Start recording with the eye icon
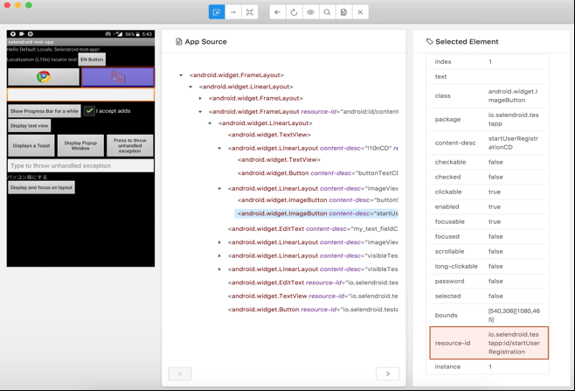This screenshot has width=575, height=391. click(x=310, y=12)
